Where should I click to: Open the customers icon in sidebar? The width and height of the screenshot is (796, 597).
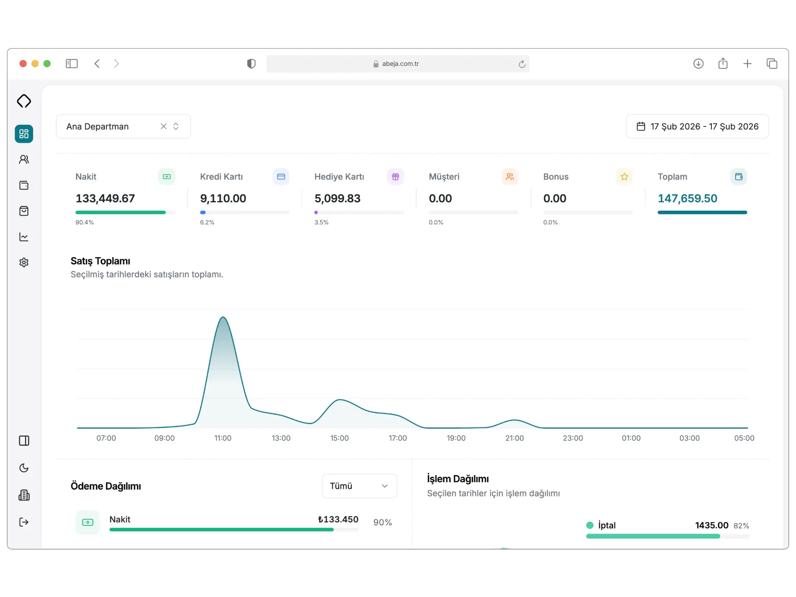(x=24, y=160)
